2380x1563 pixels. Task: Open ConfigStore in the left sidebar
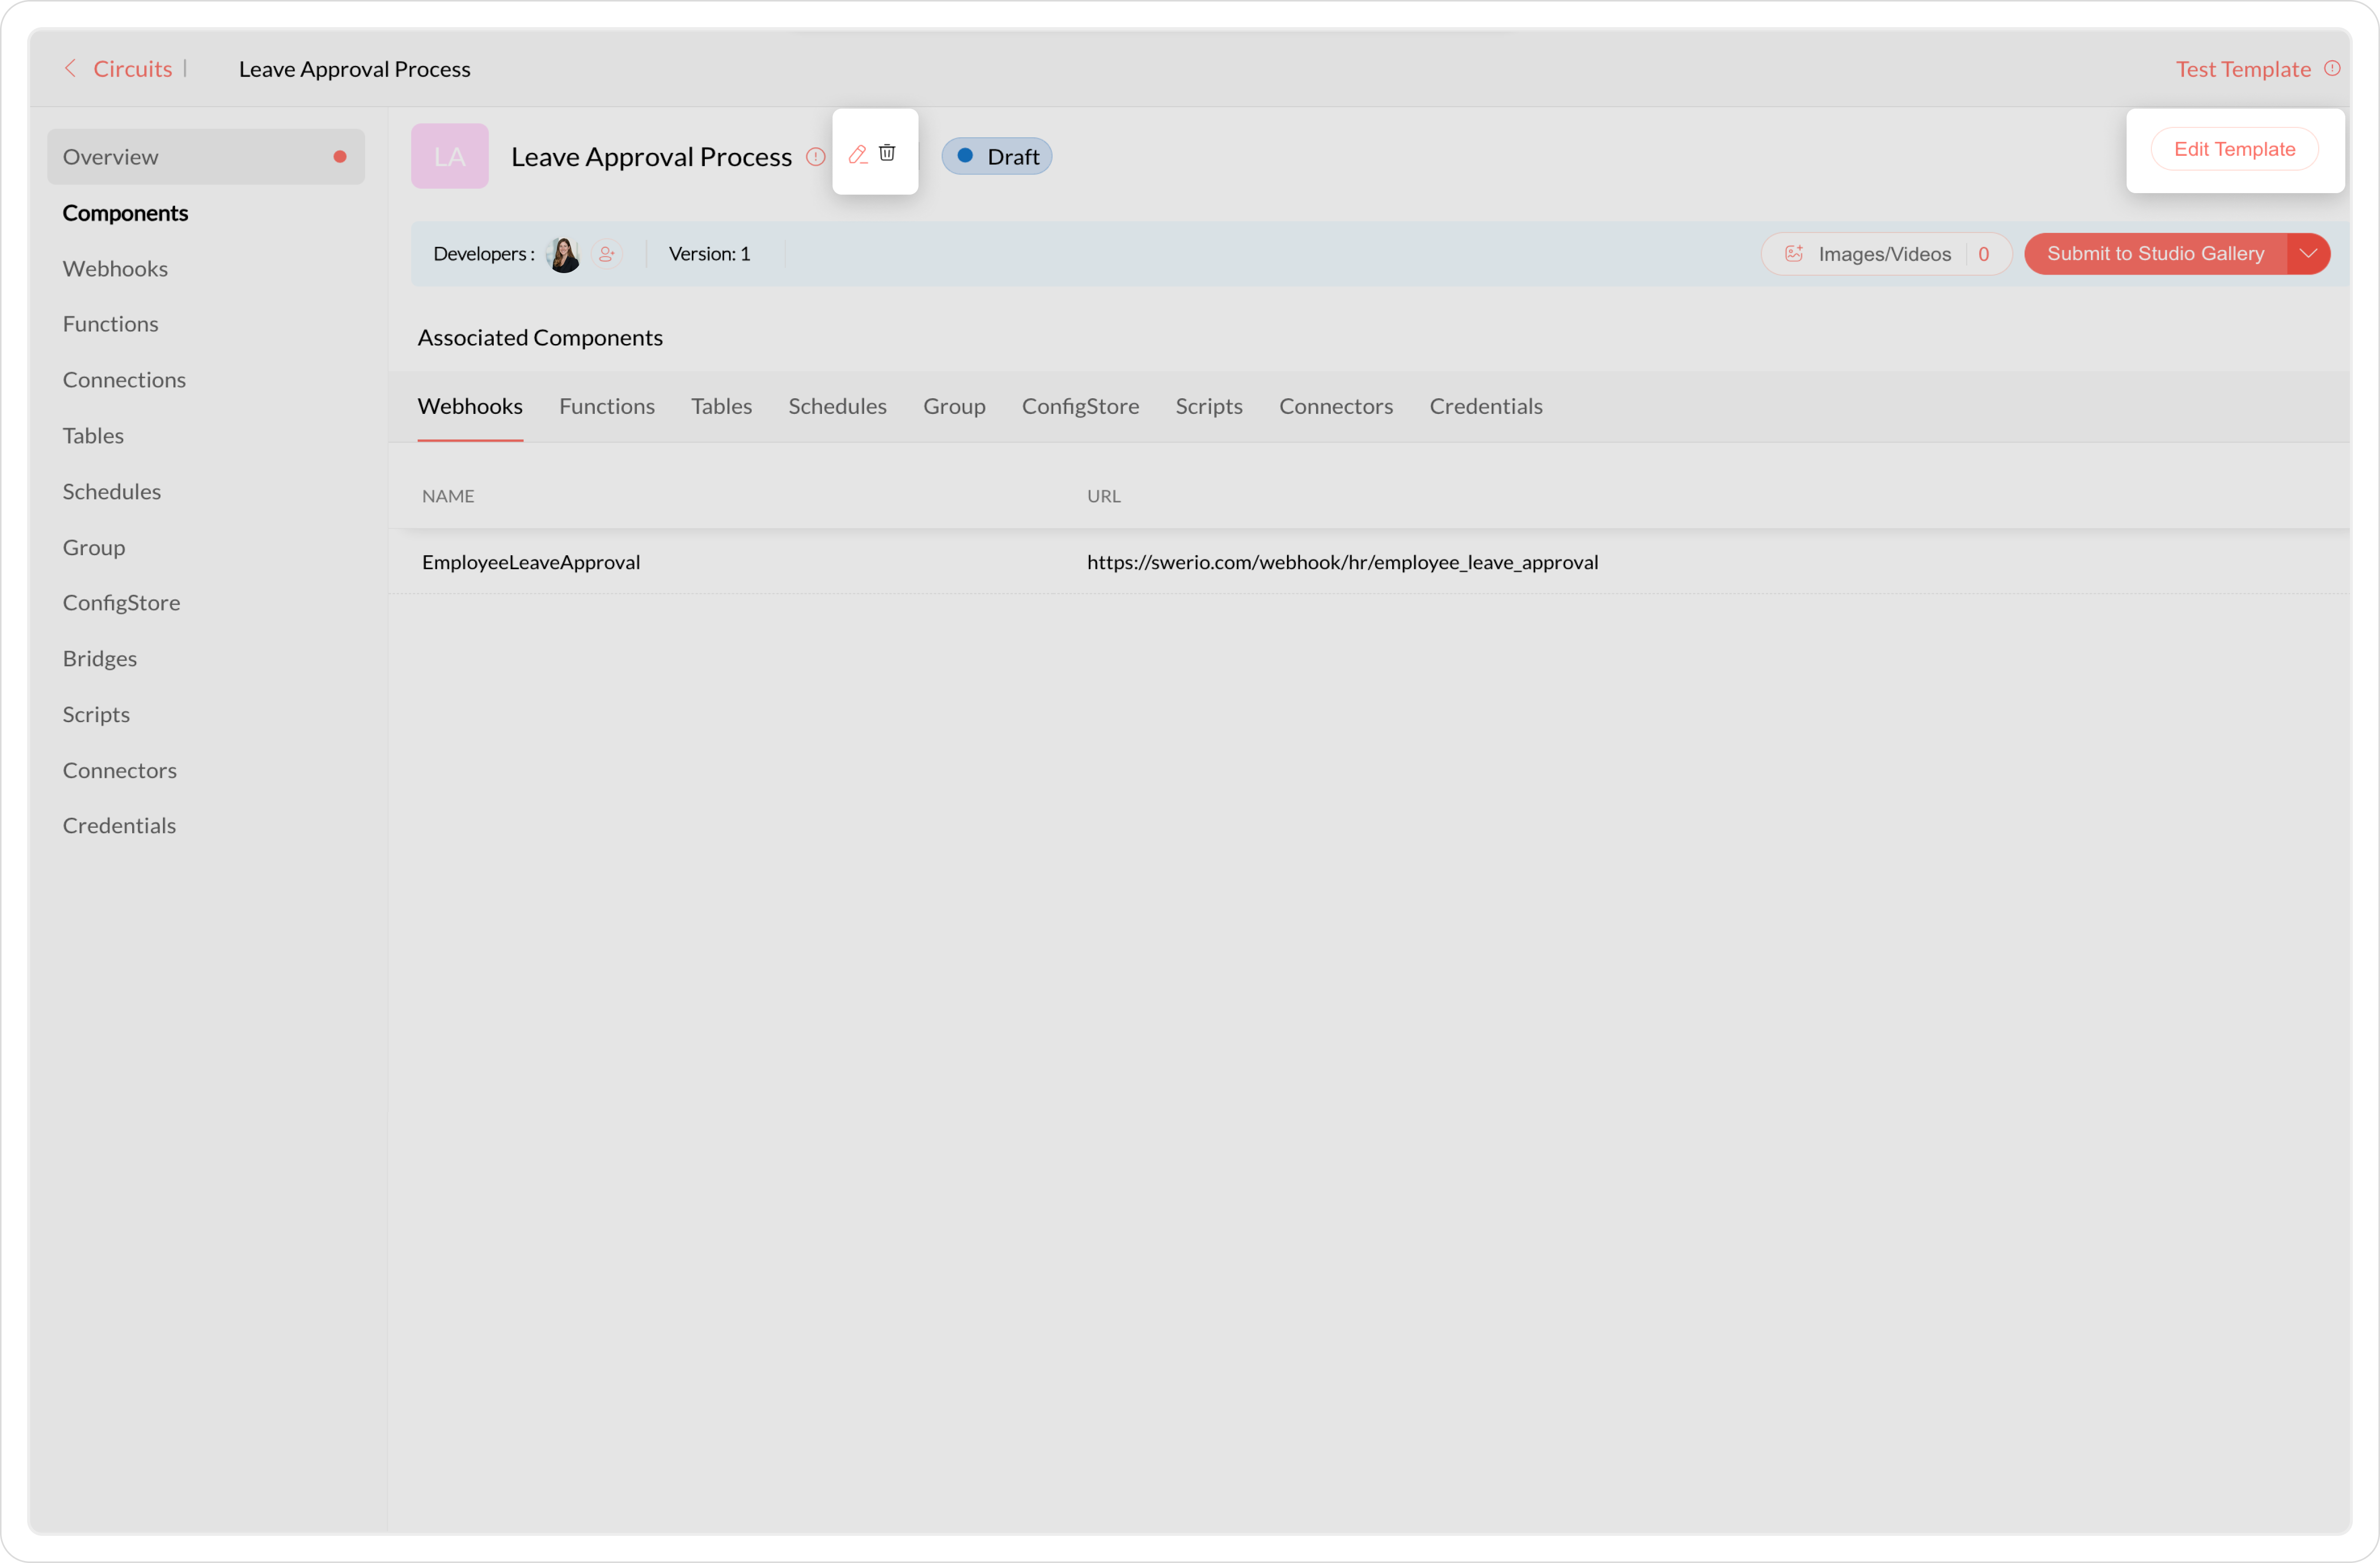click(x=121, y=603)
